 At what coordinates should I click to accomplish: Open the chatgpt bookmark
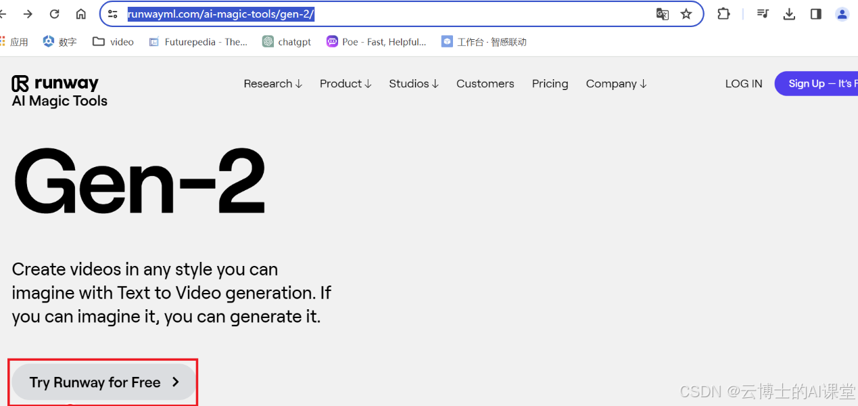tap(287, 42)
